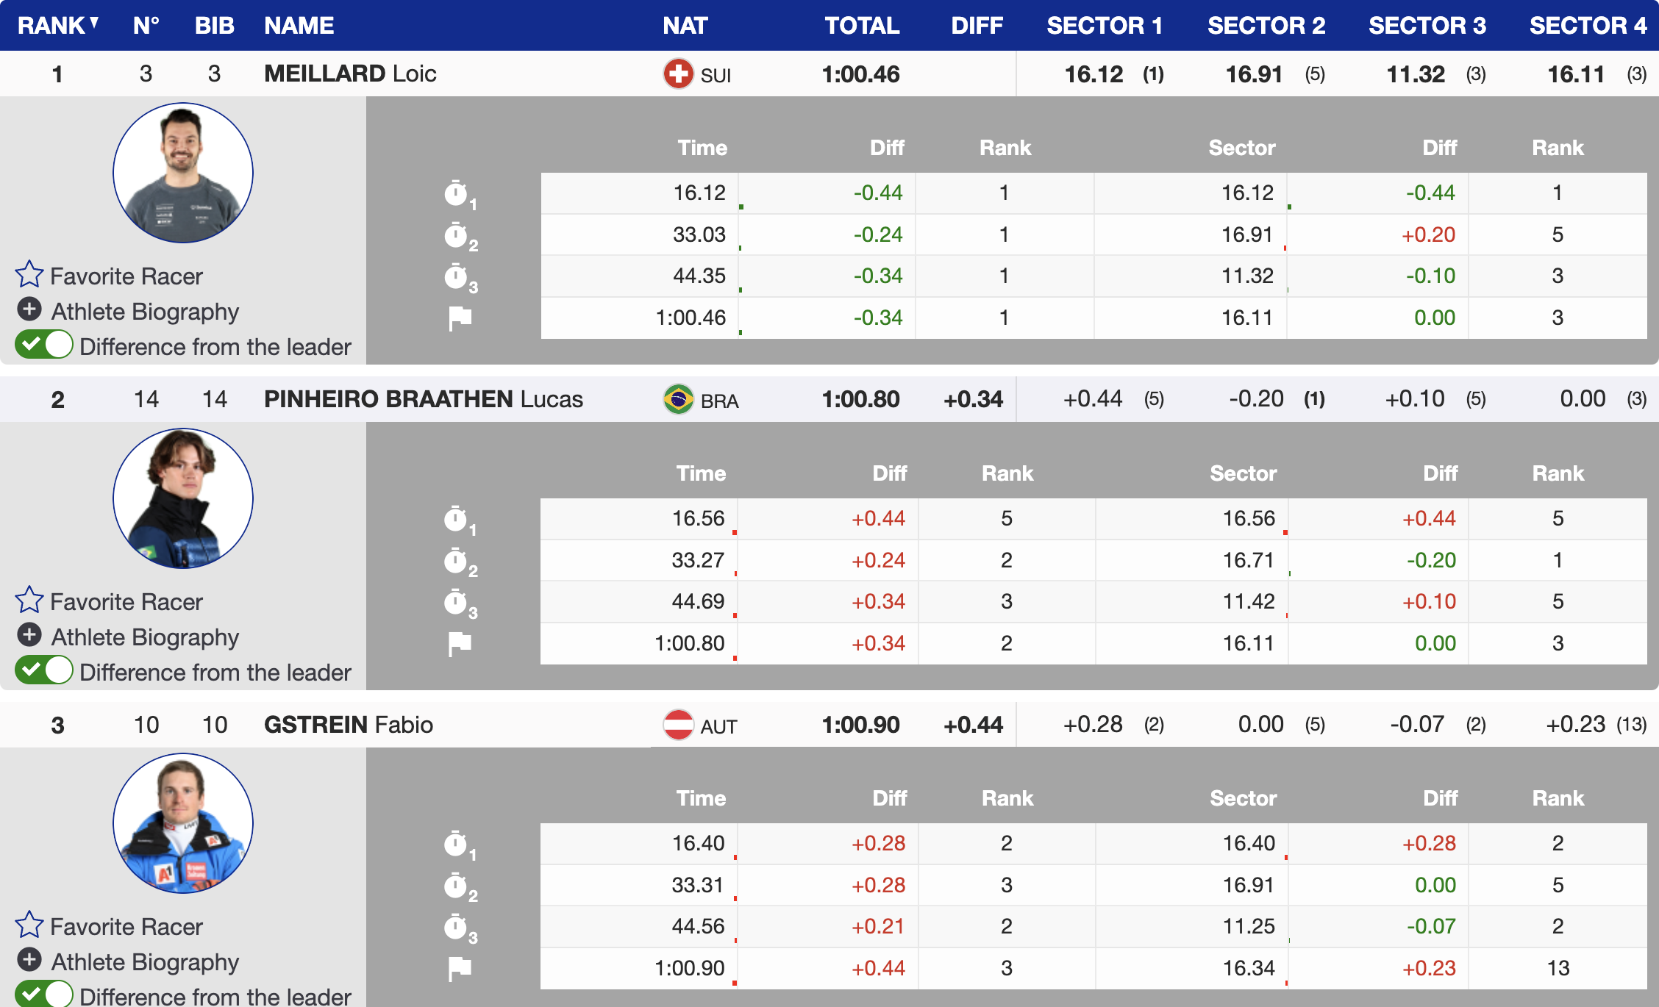1659x1007 pixels.
Task: Click the TOTAL column header
Action: tap(861, 26)
